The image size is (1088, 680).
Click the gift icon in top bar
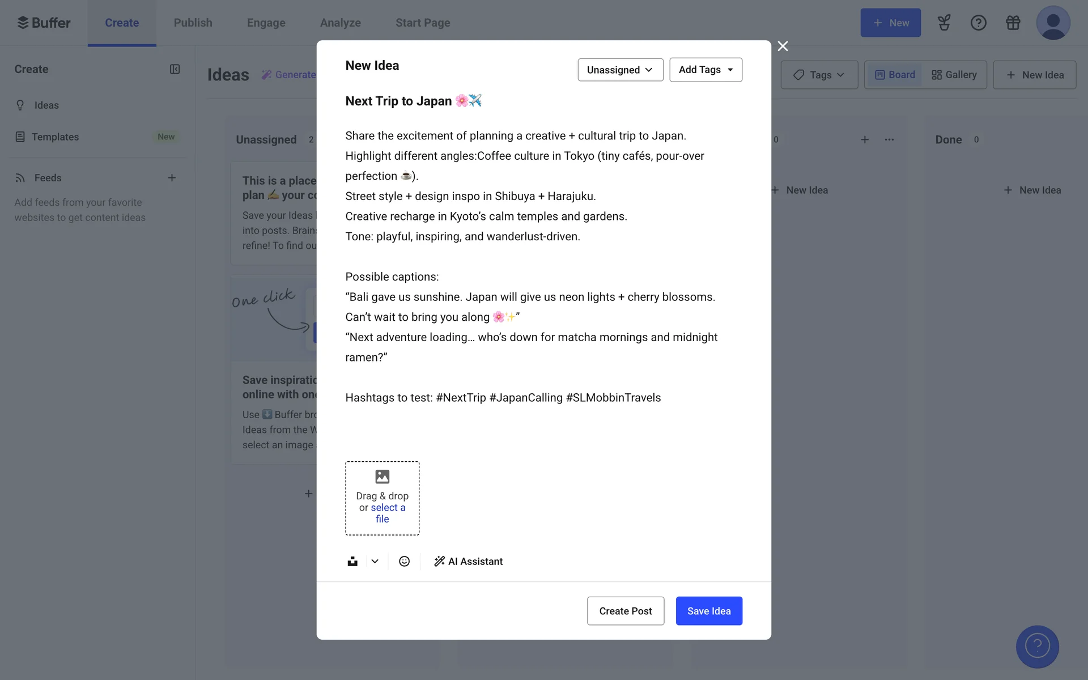(x=1013, y=23)
